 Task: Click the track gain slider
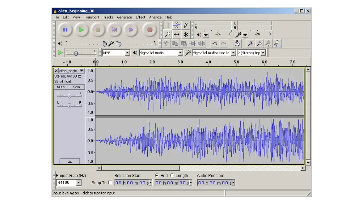point(69,96)
